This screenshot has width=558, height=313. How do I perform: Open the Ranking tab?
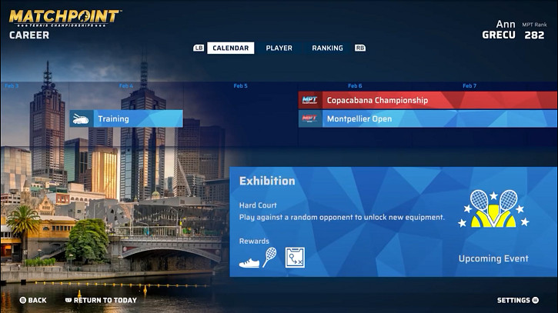click(327, 48)
